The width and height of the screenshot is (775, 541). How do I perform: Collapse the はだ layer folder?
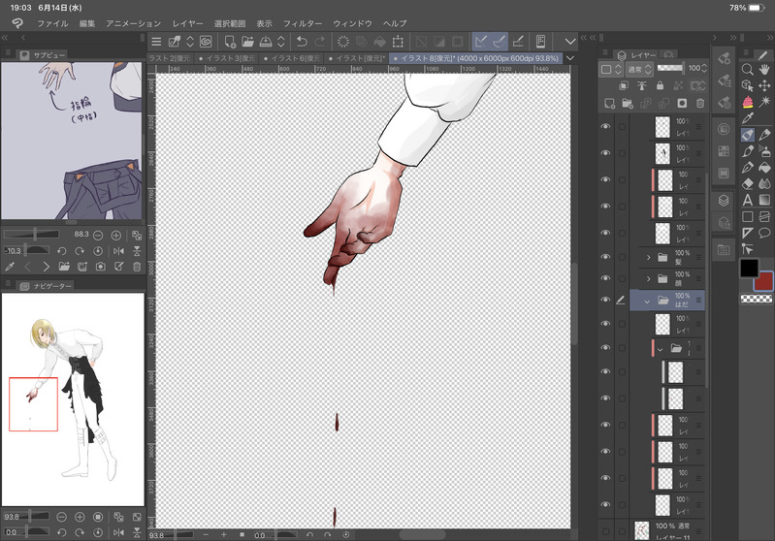pyautogui.click(x=647, y=301)
